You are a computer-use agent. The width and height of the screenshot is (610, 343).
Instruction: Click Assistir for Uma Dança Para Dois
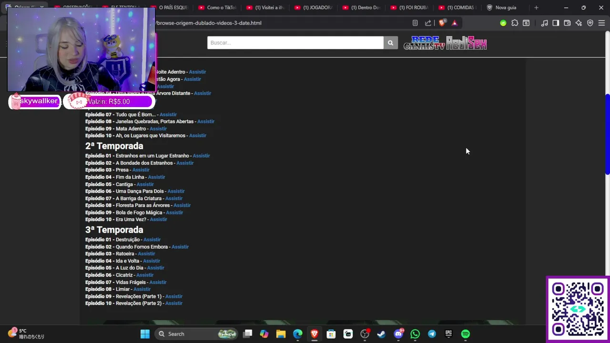(176, 192)
